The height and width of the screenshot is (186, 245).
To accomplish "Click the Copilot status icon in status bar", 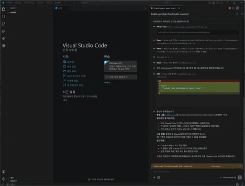I will (237, 184).
